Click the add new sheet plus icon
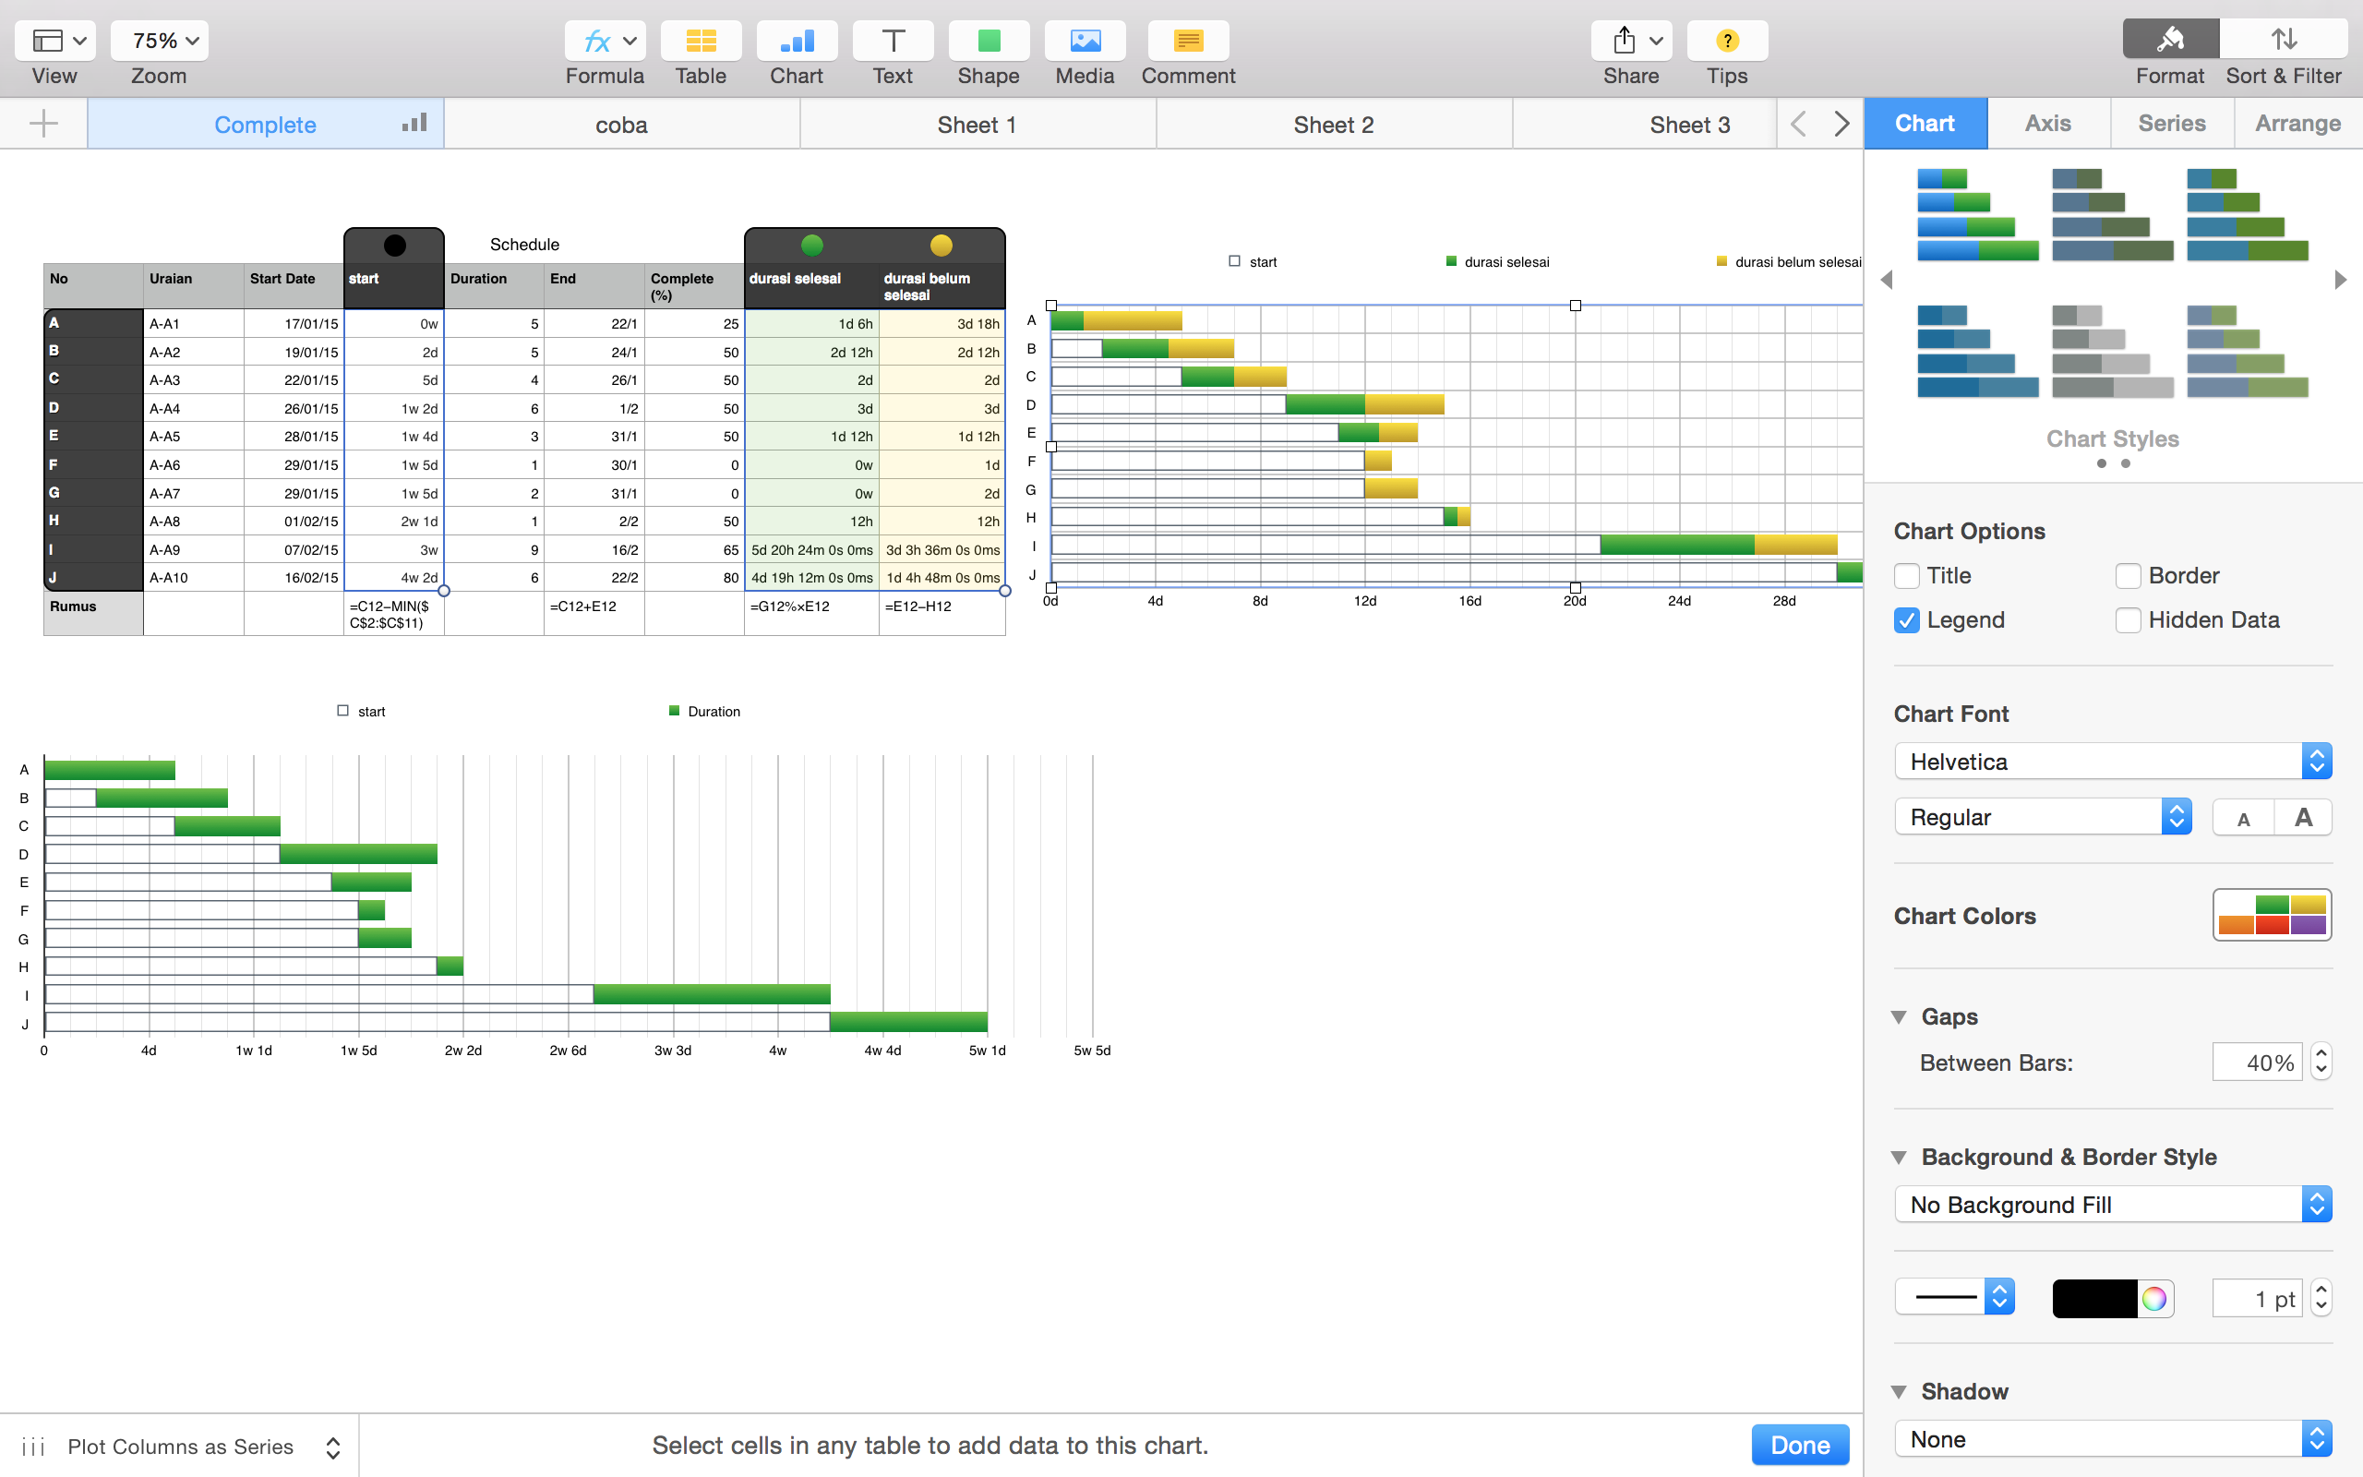 click(x=43, y=124)
